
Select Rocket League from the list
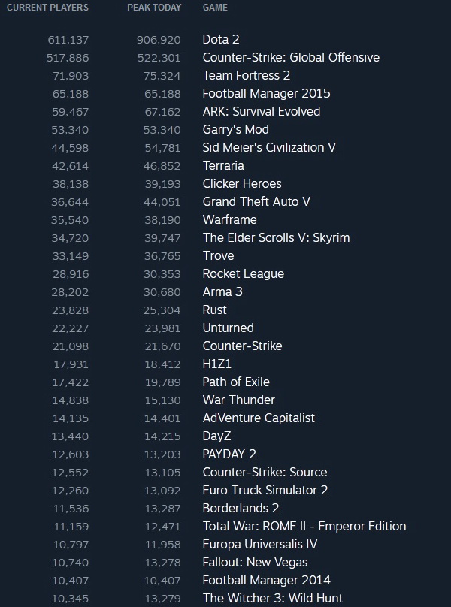coord(243,273)
